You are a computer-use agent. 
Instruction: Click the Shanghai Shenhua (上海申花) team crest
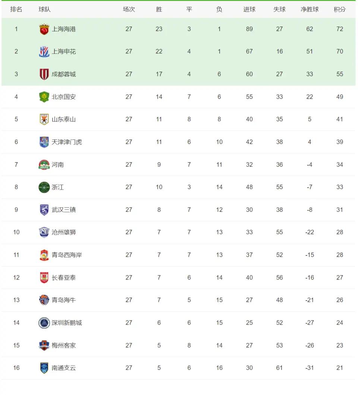pos(44,51)
